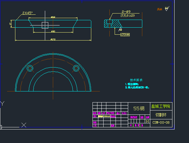Click the UCS X axis label

24,125
